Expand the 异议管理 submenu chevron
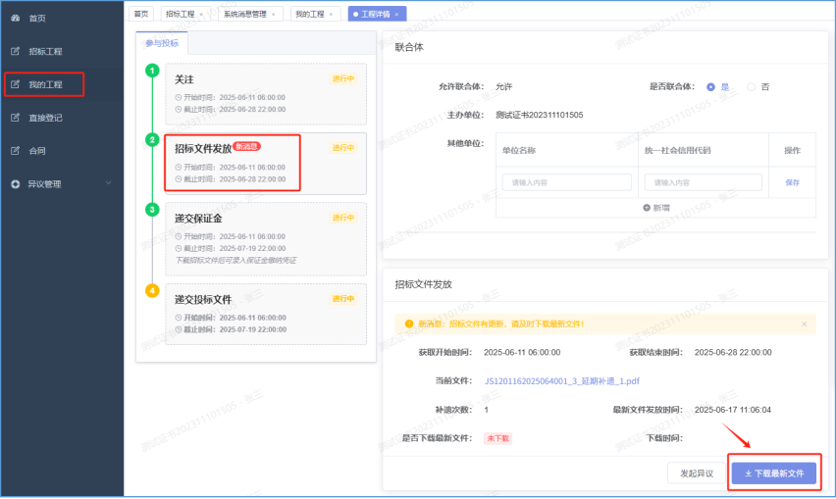This screenshot has height=499, width=836. 109,183
